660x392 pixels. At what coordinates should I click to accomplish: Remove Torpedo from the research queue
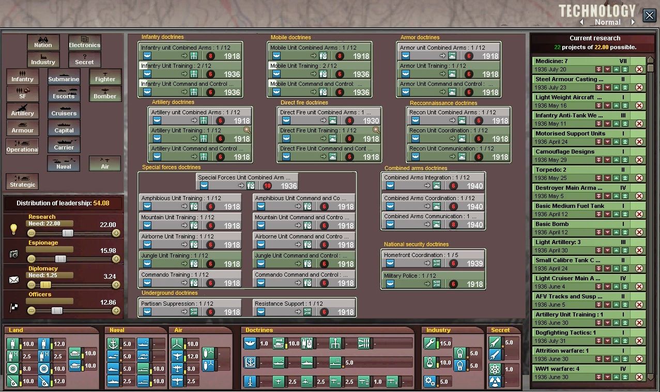coord(639,178)
